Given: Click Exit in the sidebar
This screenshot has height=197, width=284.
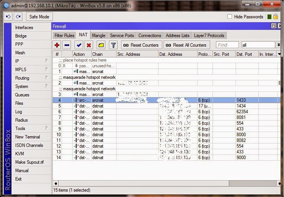Looking at the screenshot, I should (31, 179).
